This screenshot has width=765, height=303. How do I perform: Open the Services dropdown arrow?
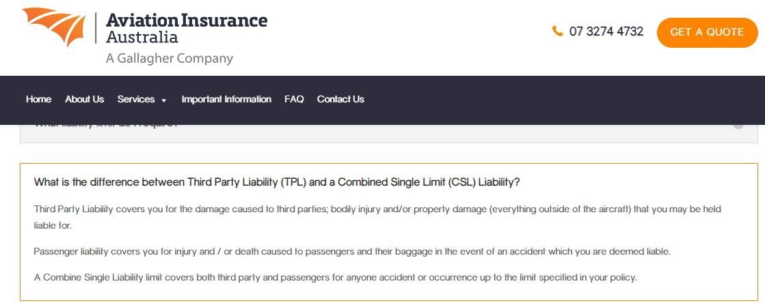point(164,100)
